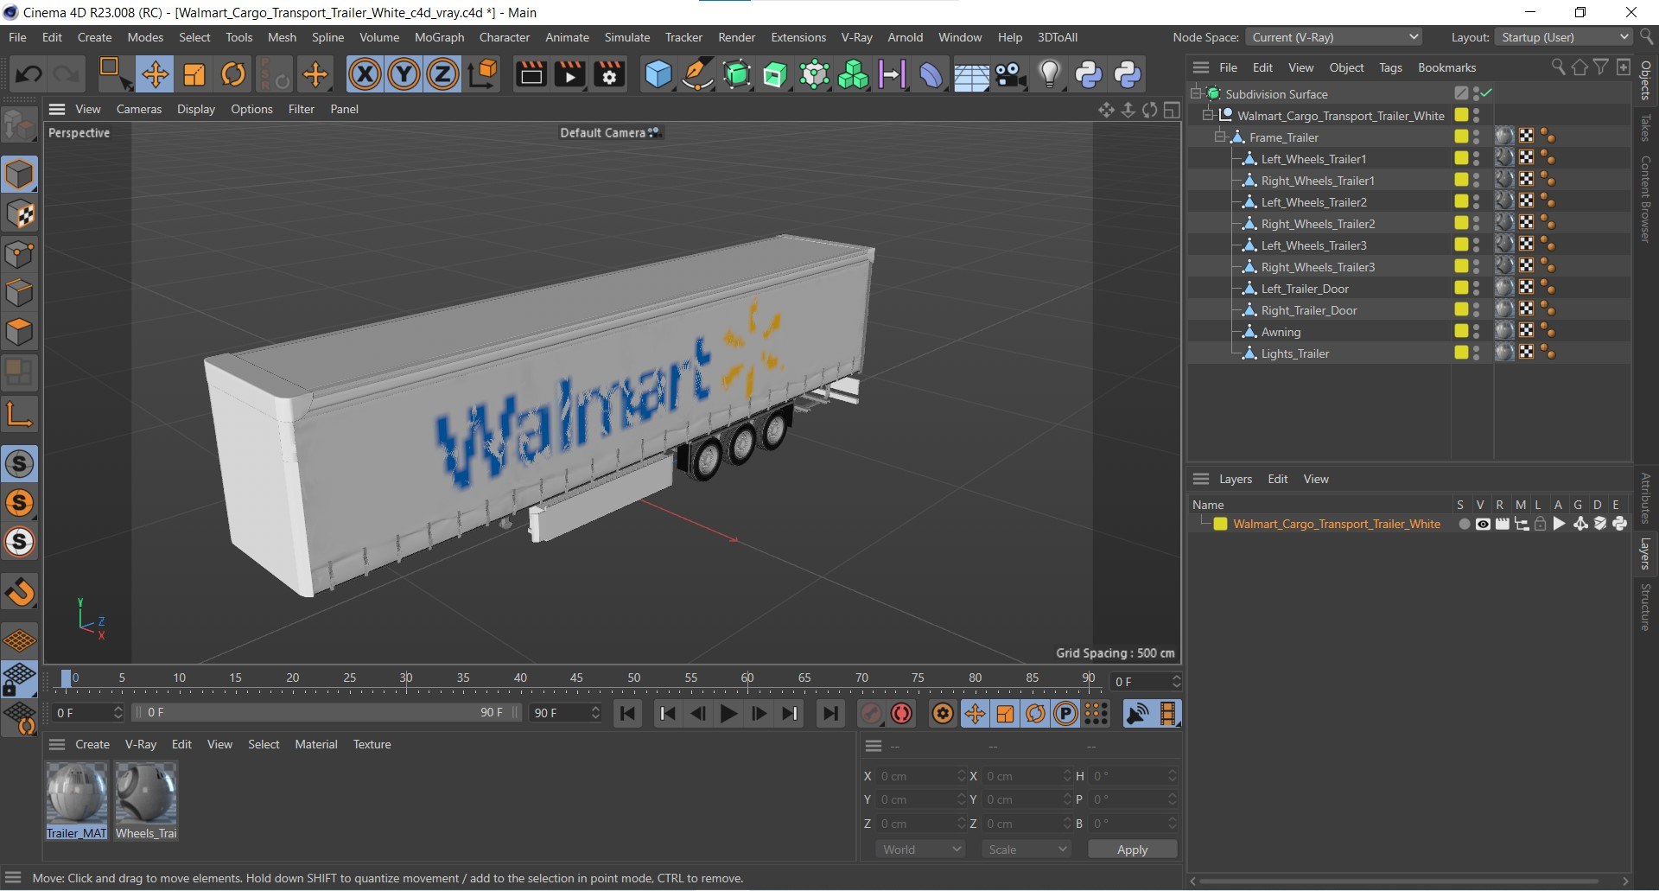The image size is (1659, 891).
Task: Toggle the Z axis lock
Action: 442,74
